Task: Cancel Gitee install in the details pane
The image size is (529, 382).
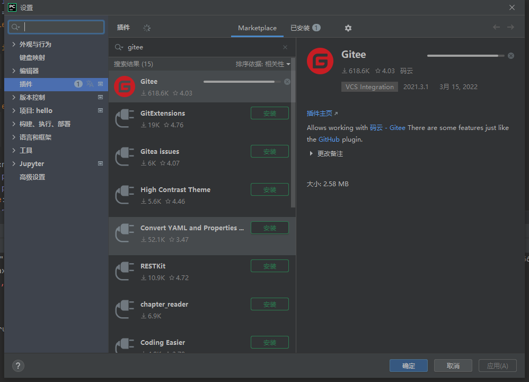Action: [511, 56]
